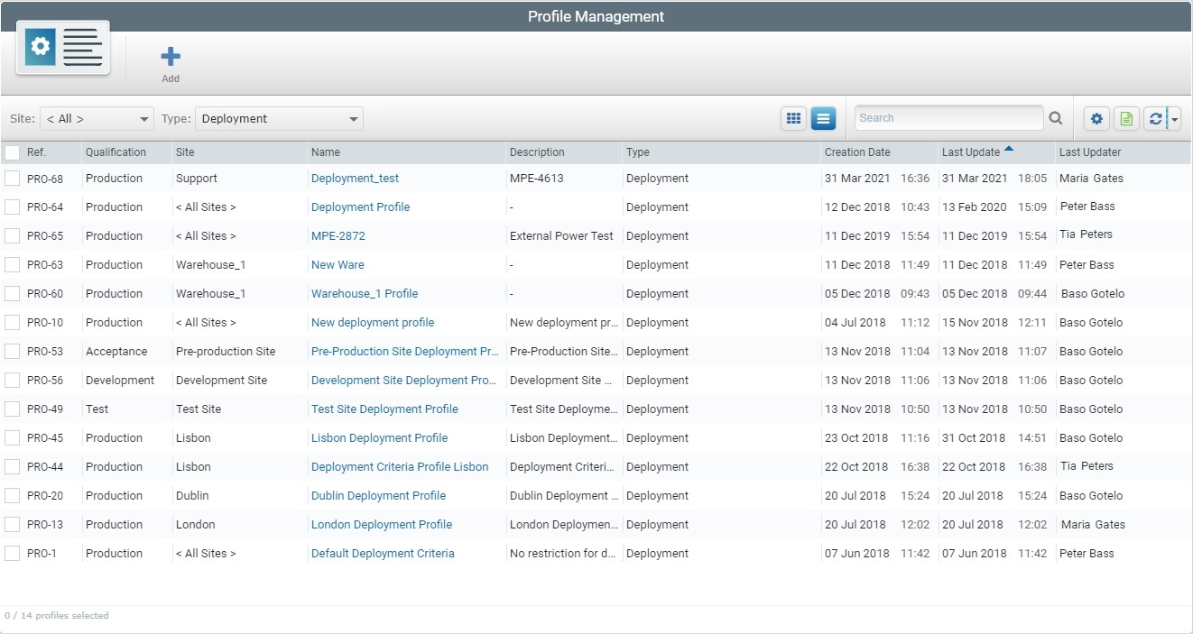This screenshot has width=1193, height=634.
Task: Click inside the Search field
Action: tap(948, 118)
